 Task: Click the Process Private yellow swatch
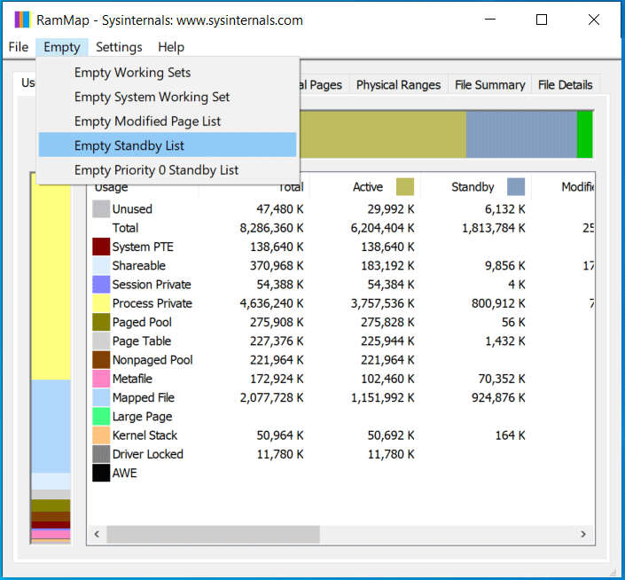click(101, 303)
